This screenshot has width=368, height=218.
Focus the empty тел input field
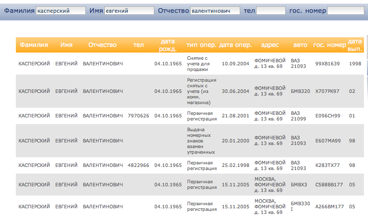(x=271, y=11)
